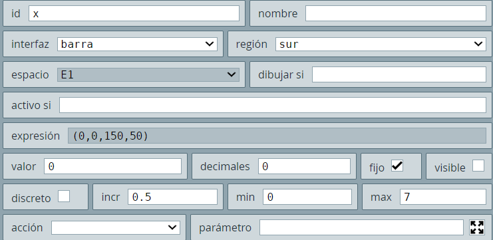This screenshot has height=240, width=493.
Task: Click the incr label
Action: [110, 197]
